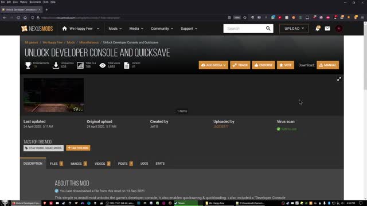
Task: Switch to the Stats tab
Action: [160, 164]
